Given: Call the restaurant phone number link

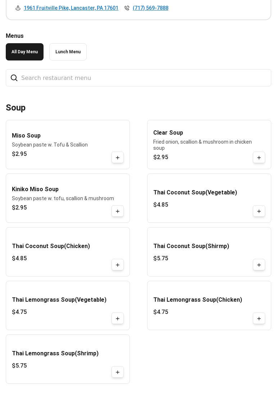Looking at the screenshot, I should coord(150,8).
